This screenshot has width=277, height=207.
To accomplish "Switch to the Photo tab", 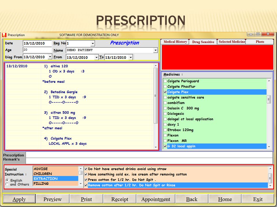I will click(x=260, y=42).
